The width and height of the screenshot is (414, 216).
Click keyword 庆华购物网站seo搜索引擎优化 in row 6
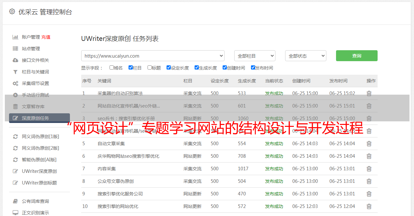pos(128,156)
